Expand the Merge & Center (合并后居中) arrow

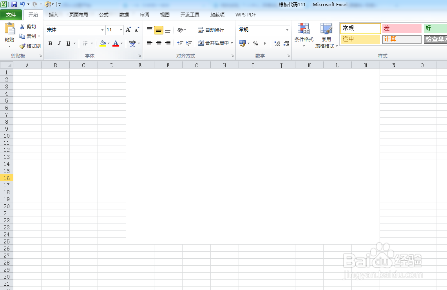232,43
